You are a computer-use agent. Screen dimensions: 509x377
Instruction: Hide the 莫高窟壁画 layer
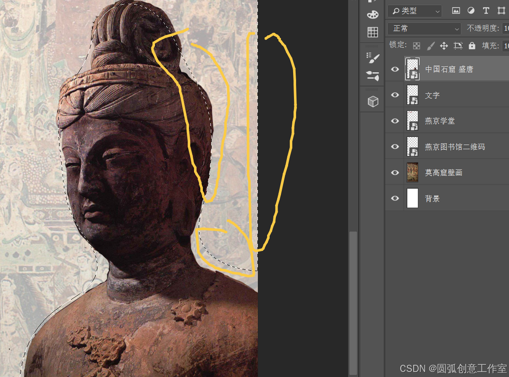[395, 172]
